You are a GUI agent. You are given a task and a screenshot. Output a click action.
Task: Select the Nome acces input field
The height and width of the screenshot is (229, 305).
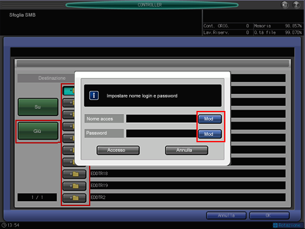pyautogui.click(x=161, y=119)
